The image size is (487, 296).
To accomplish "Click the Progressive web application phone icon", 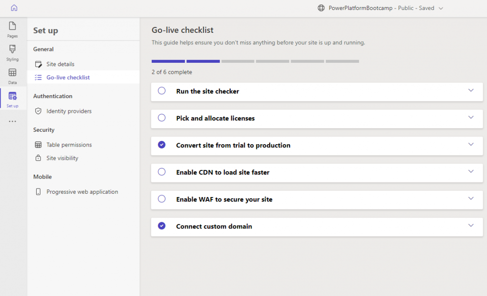I will coord(38,192).
